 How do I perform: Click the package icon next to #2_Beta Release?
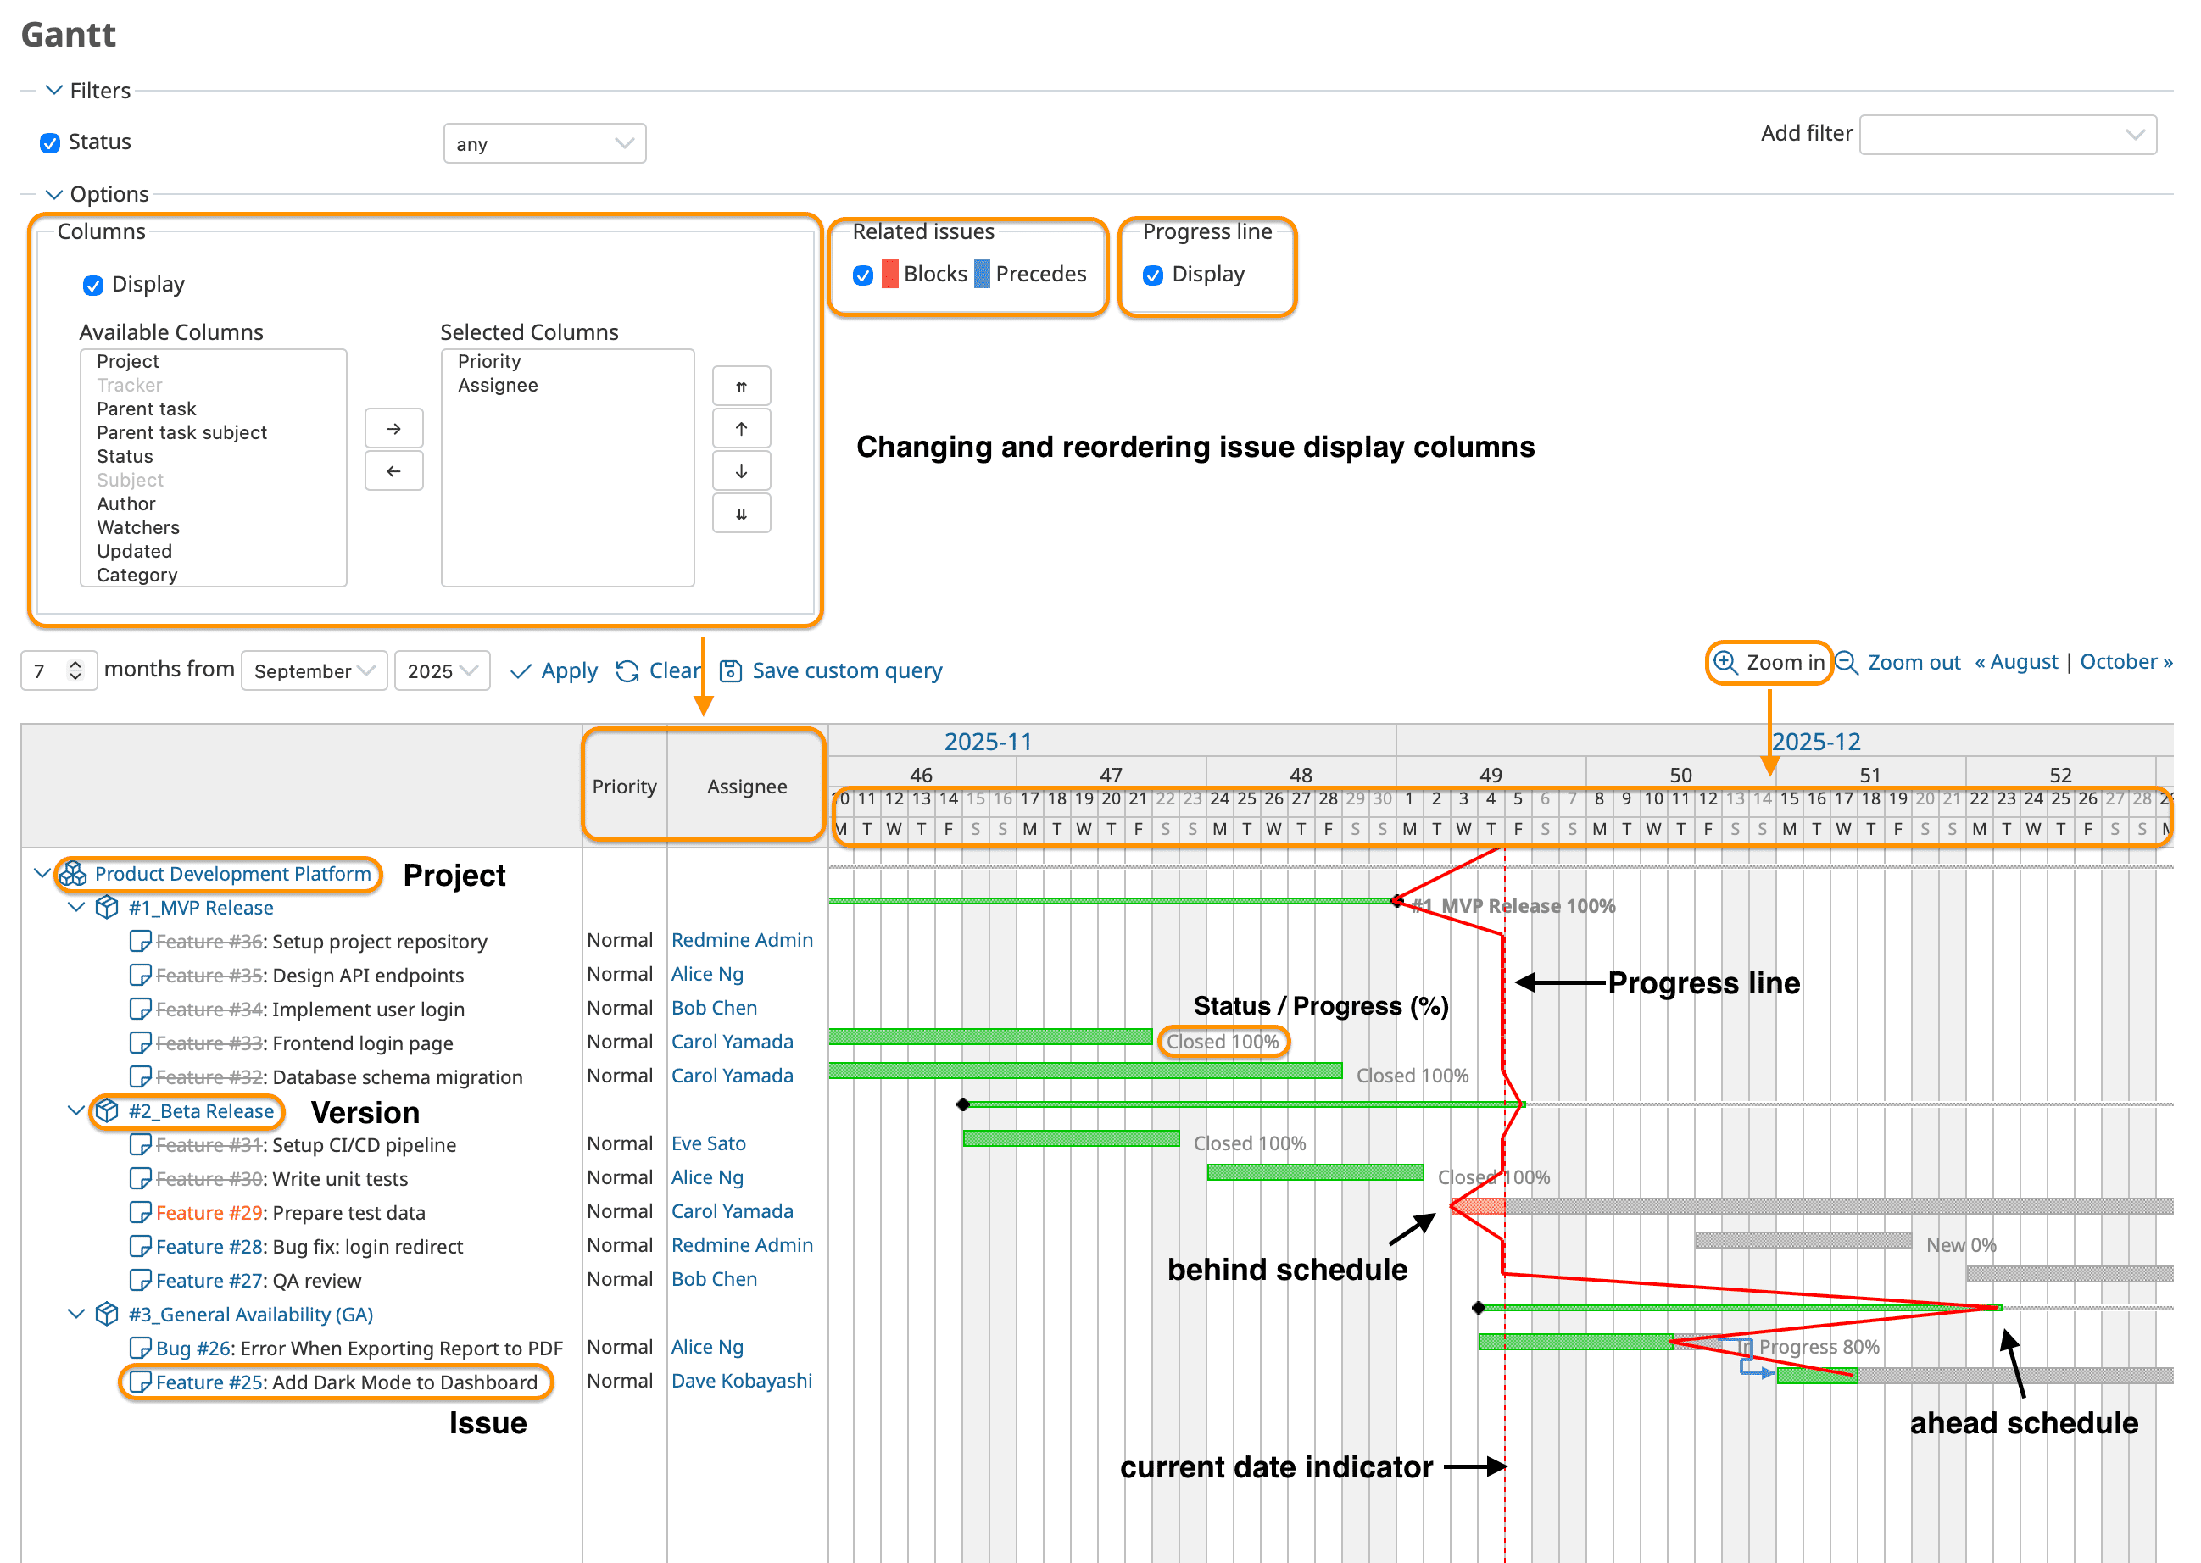click(106, 1111)
